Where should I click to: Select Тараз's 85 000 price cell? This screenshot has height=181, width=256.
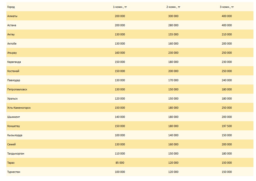click(x=120, y=163)
